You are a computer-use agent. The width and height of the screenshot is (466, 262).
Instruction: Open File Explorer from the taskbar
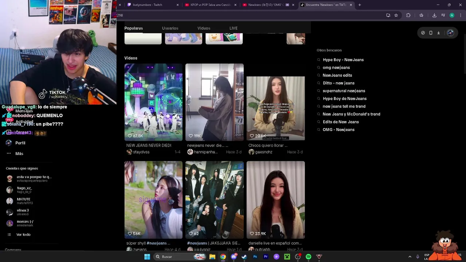pyautogui.click(x=212, y=257)
